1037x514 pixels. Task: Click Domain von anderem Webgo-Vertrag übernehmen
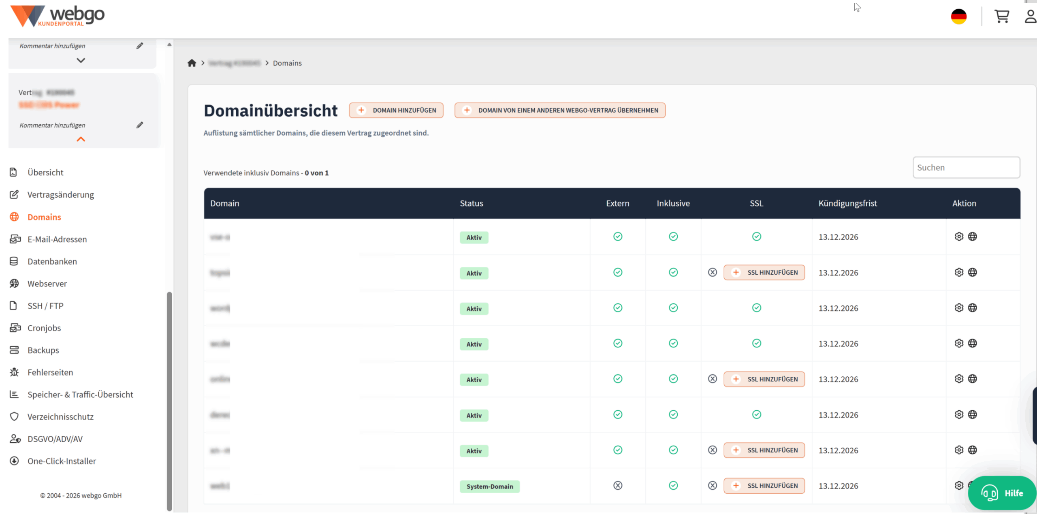tap(560, 110)
